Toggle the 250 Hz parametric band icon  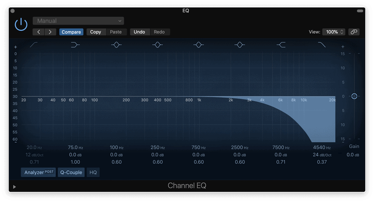[x=158, y=45]
